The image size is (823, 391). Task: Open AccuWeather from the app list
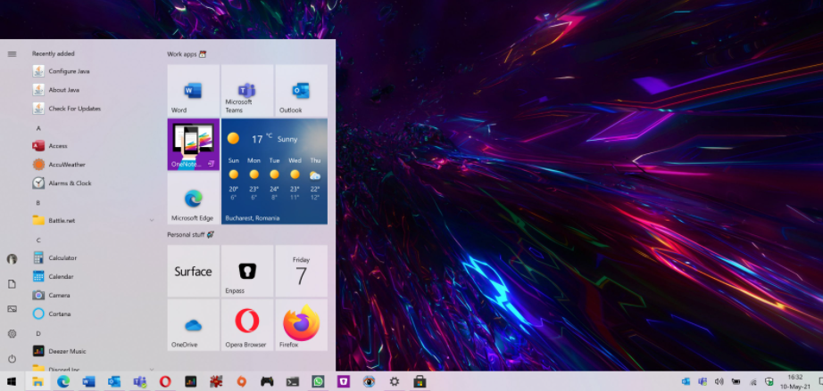click(94, 165)
